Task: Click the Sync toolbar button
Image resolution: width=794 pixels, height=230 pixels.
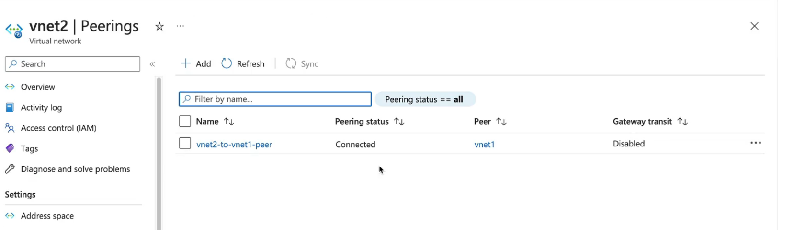Action: pos(302,63)
